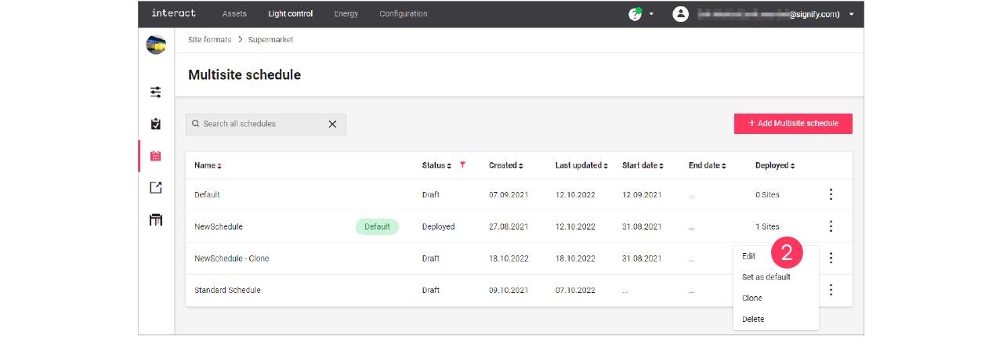This screenshot has width=1003, height=358.
Task: Clear the schedule search with X icon
Action: pyautogui.click(x=332, y=124)
